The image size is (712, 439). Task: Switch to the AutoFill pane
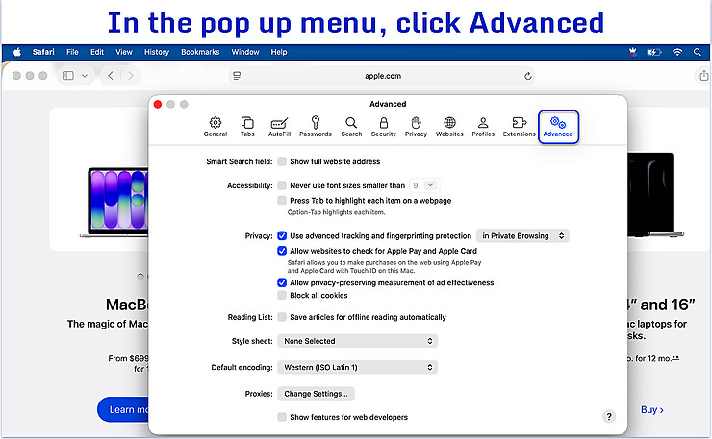[279, 127]
